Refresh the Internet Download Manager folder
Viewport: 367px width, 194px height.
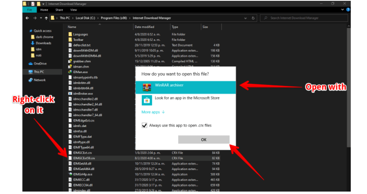point(253,18)
